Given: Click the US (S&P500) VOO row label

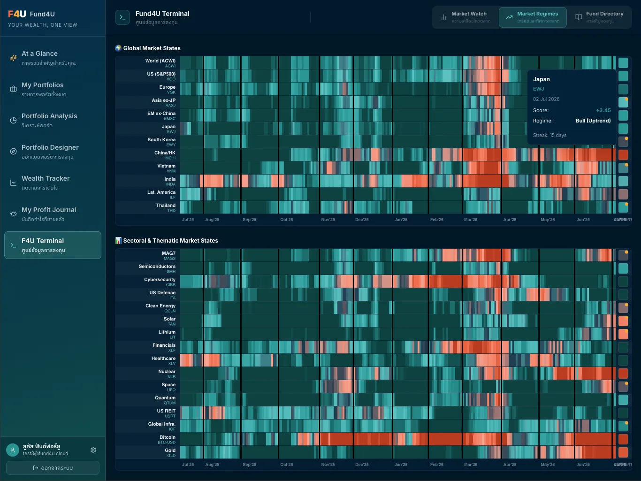Looking at the screenshot, I should pos(161,76).
